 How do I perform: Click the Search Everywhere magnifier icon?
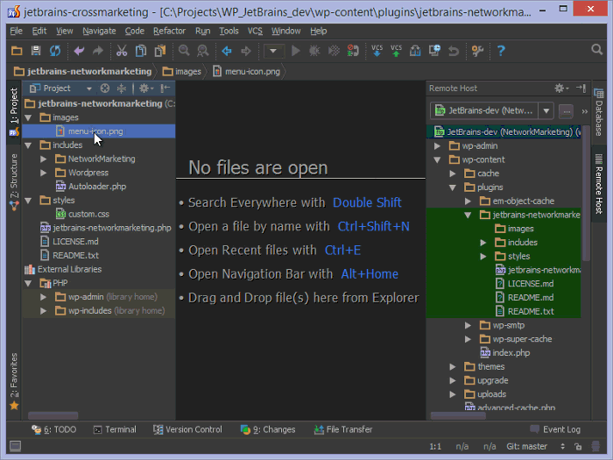click(596, 50)
